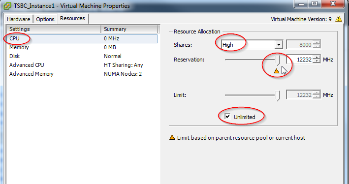Switch to the Hardware tab
The width and height of the screenshot is (349, 184).
[19, 19]
